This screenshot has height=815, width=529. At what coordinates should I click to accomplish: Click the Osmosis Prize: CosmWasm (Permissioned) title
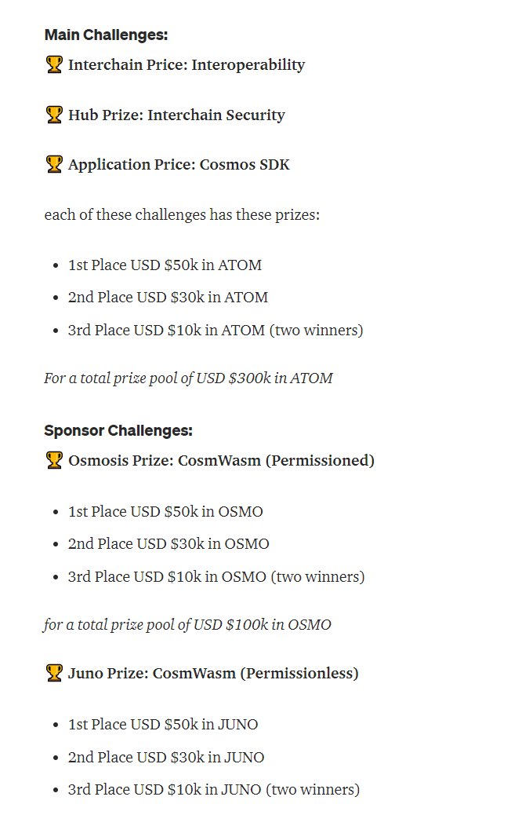tap(221, 461)
